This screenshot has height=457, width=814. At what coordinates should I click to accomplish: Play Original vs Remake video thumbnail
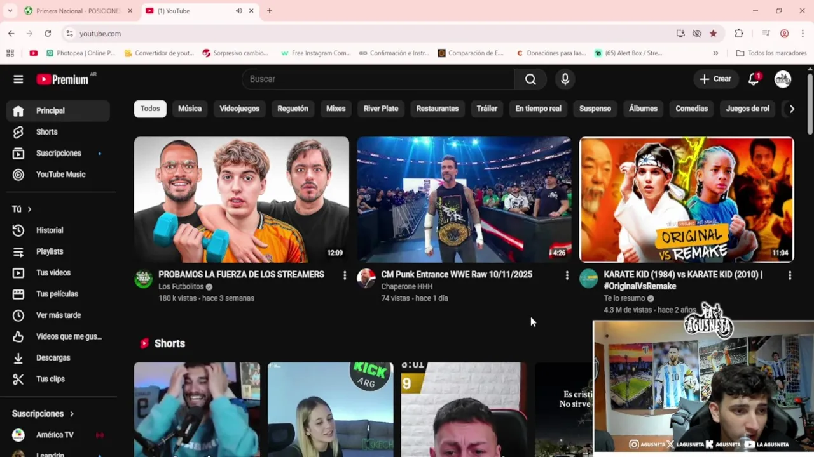click(687, 199)
